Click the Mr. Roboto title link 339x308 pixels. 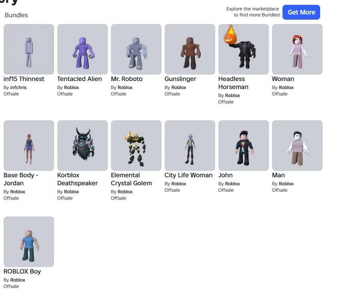pos(127,79)
